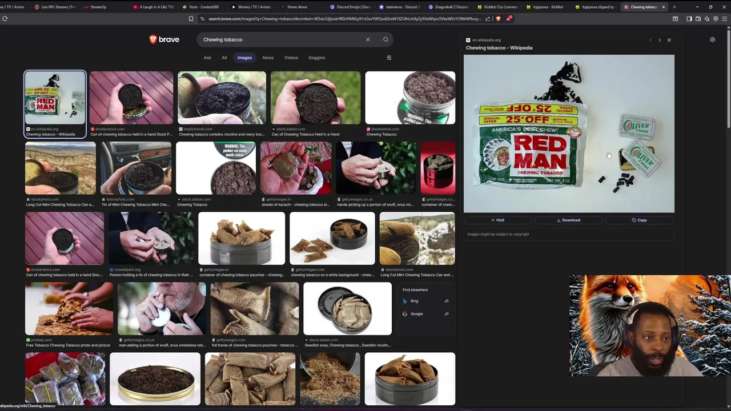The width and height of the screenshot is (731, 411).
Task: Select the Images tab
Action: [244, 58]
